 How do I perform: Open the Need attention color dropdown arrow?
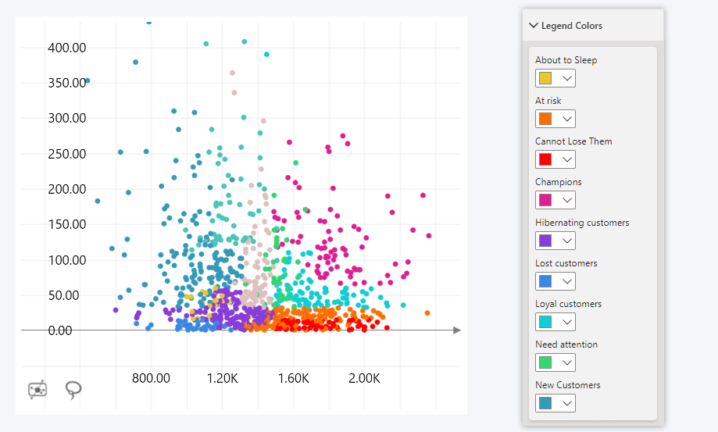pos(567,362)
